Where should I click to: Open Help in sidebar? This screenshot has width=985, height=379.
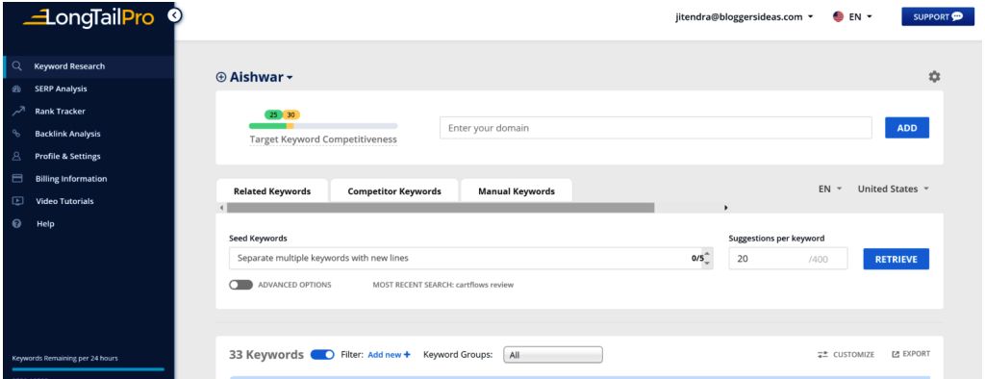[45, 224]
